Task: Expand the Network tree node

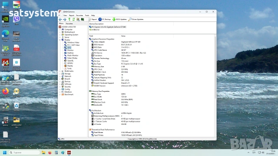Action: tap(60, 76)
